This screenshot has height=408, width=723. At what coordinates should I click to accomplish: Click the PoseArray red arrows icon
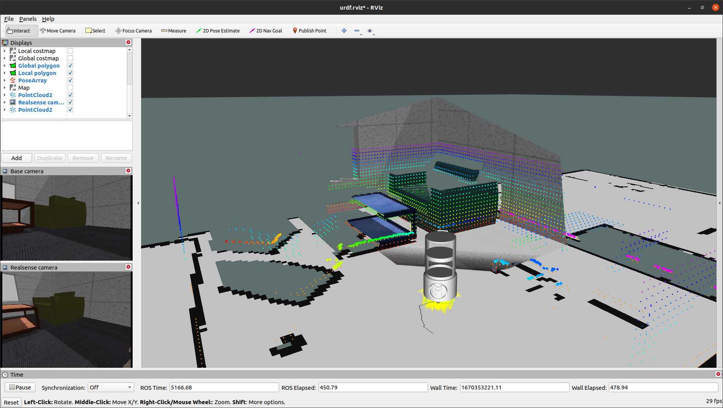pyautogui.click(x=13, y=80)
